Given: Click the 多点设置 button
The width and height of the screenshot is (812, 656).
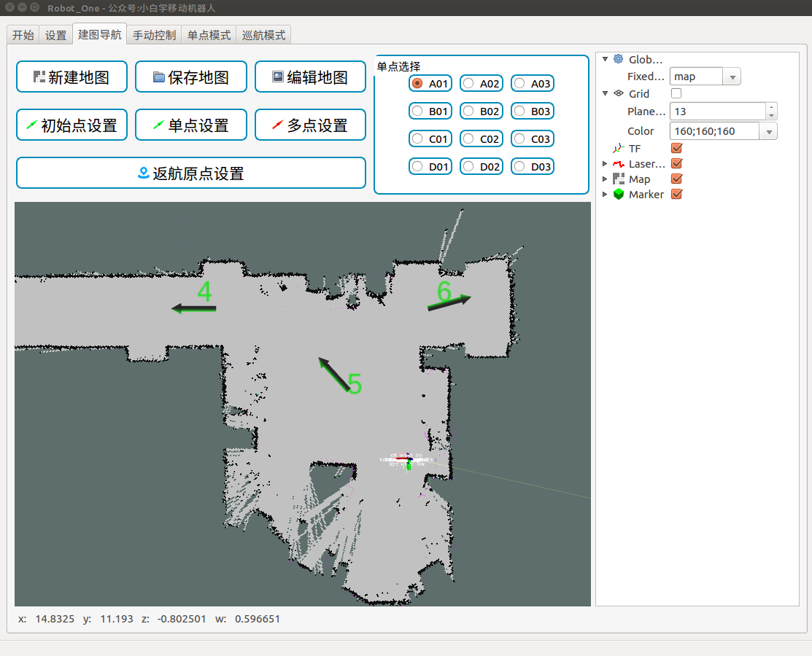Looking at the screenshot, I should tap(310, 125).
